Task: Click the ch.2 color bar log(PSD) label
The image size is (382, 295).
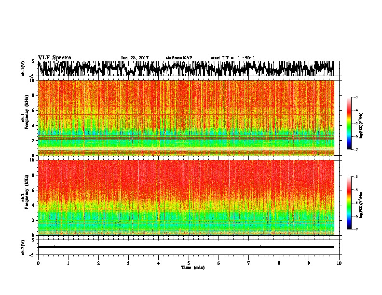Action: 361,204
